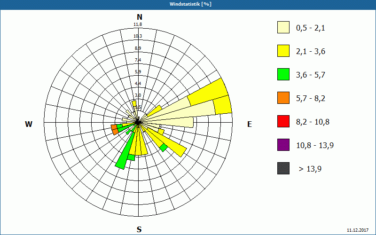Click the green 3,6 - 5,7 legend swatch
The height and width of the screenshot is (235, 376).
point(283,74)
